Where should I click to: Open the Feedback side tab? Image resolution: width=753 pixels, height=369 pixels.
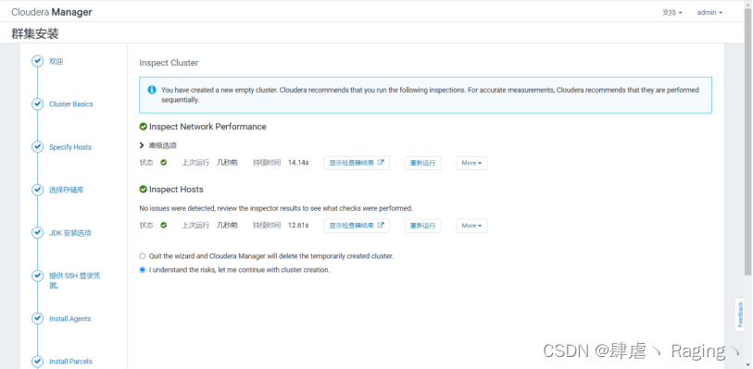tap(739, 314)
